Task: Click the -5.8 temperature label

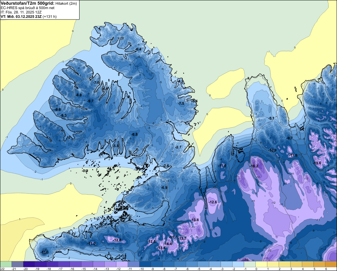Action: (x=116, y=145)
